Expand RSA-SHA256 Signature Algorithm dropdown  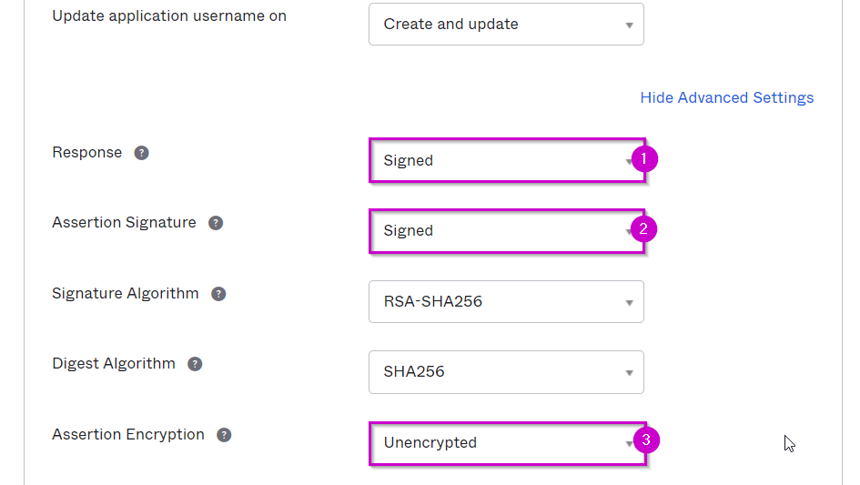point(506,302)
